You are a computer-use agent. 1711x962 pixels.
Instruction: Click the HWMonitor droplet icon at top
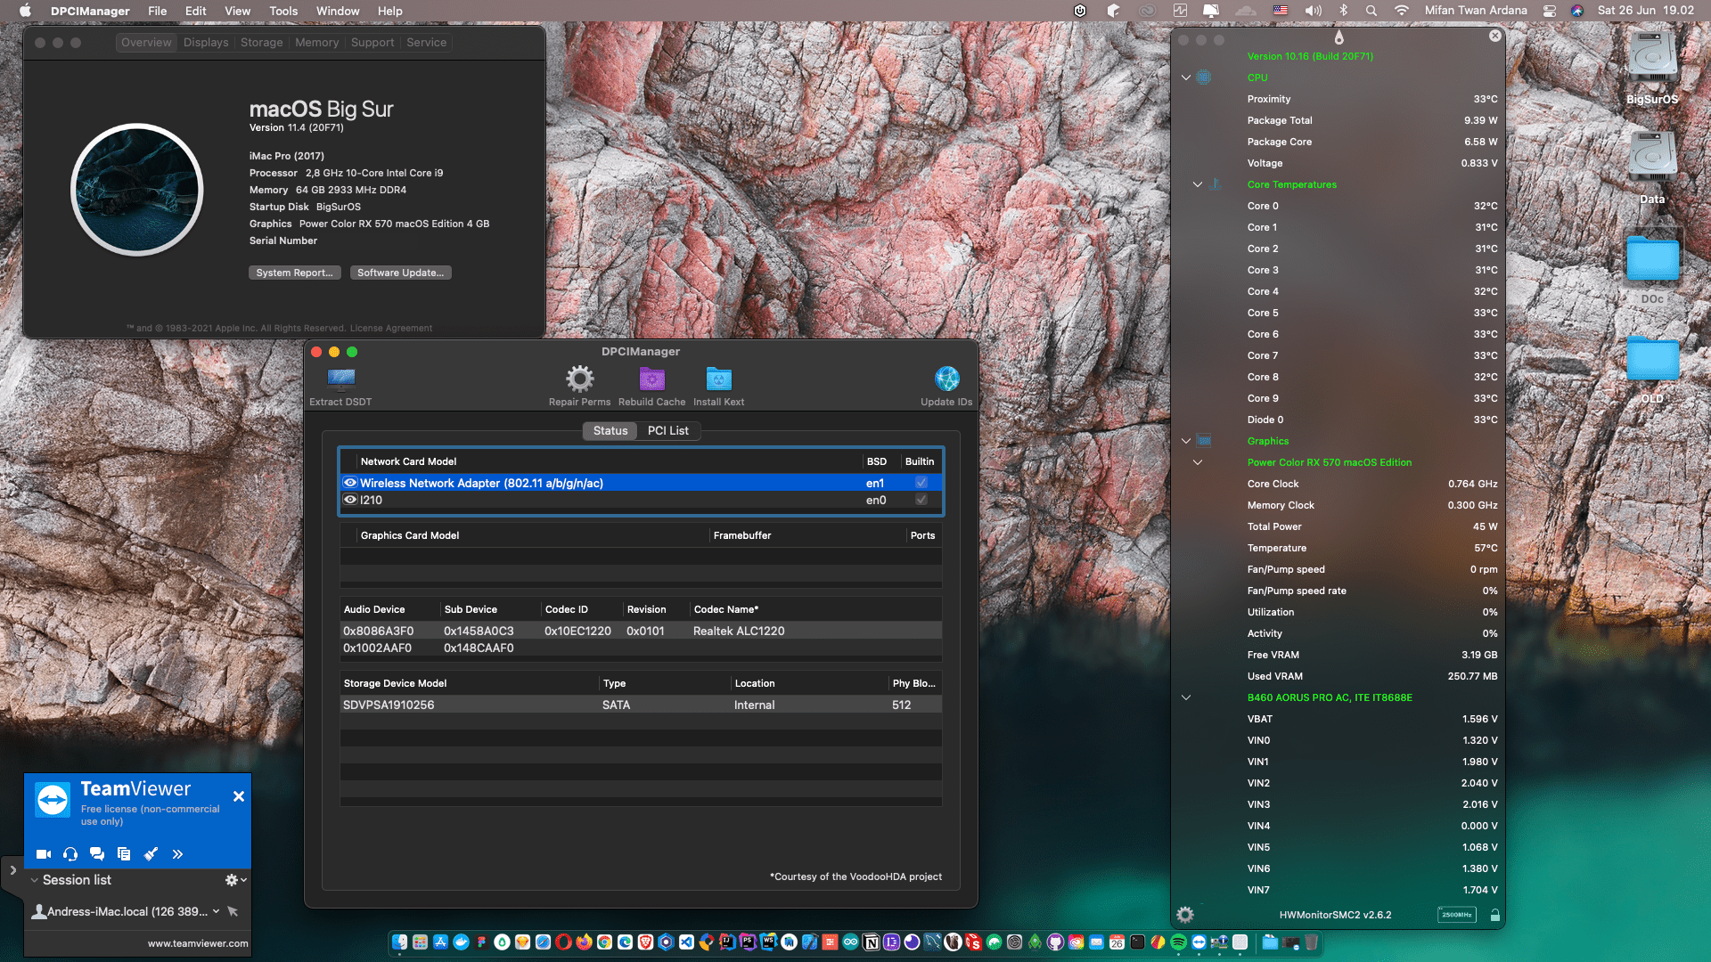point(1339,37)
